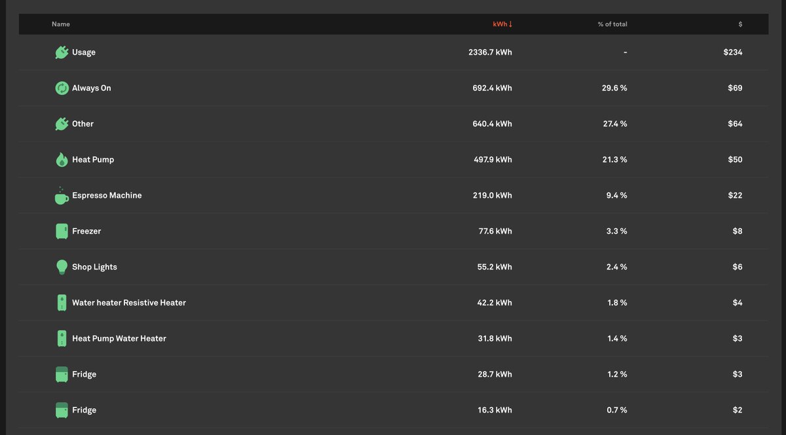Click the 9.4 % cell
The image size is (786, 435).
point(617,195)
